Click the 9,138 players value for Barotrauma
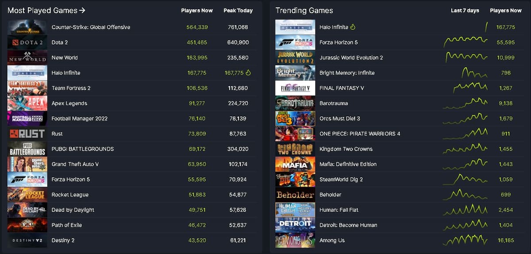Image resolution: width=531 pixels, height=254 pixels. [x=506, y=103]
